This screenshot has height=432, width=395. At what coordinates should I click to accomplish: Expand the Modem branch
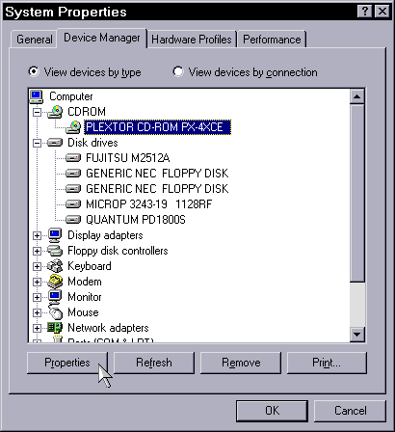tap(38, 282)
